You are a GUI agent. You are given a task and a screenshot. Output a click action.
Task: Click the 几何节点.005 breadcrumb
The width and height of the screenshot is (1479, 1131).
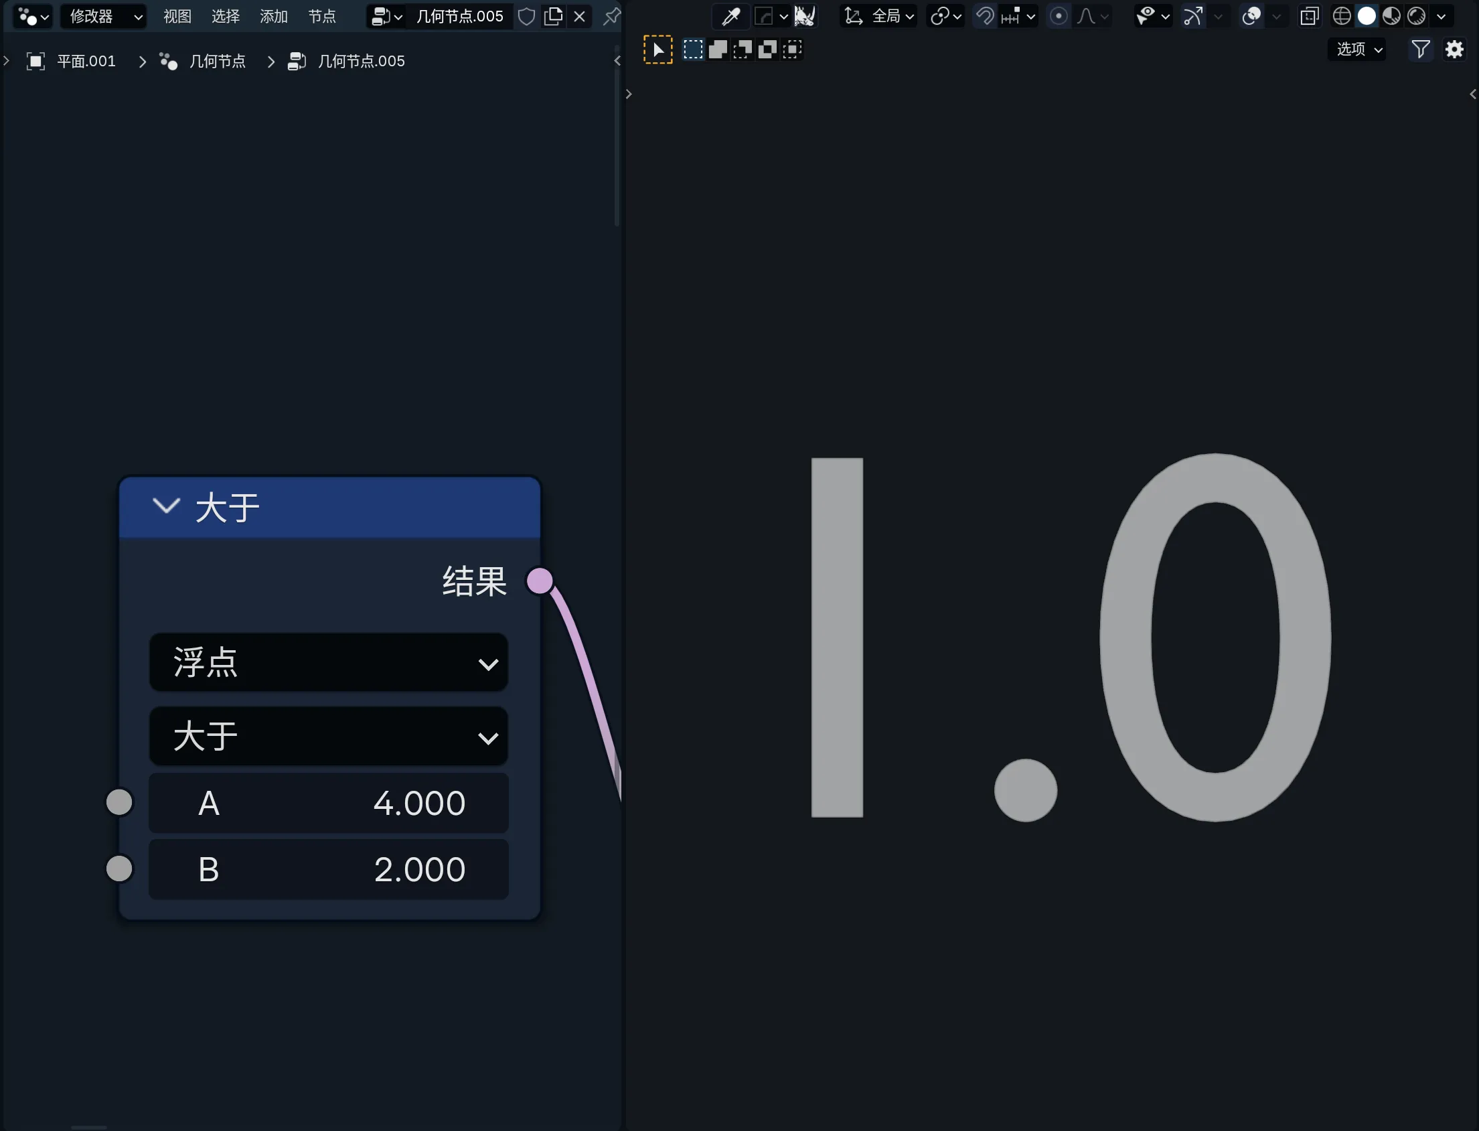pos(346,61)
